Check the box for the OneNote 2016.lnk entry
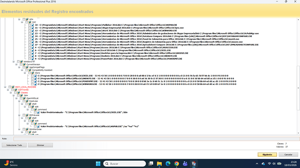 point(30,56)
